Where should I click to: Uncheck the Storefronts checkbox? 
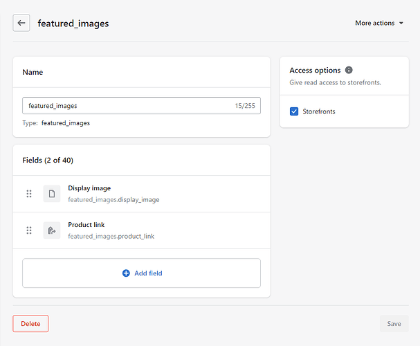[294, 111]
